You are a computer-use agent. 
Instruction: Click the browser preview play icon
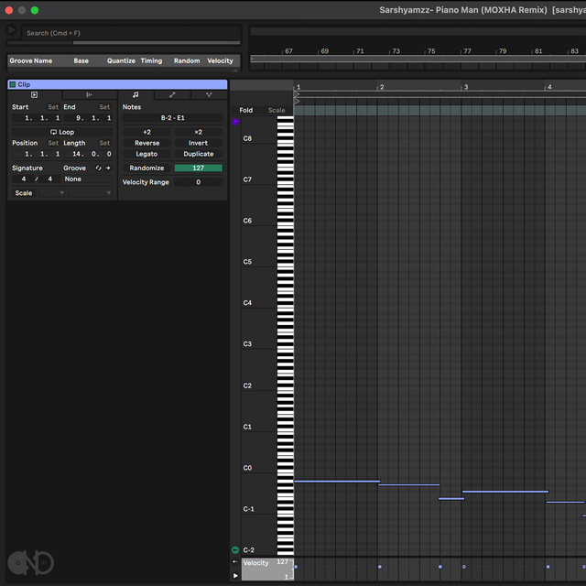(12, 31)
